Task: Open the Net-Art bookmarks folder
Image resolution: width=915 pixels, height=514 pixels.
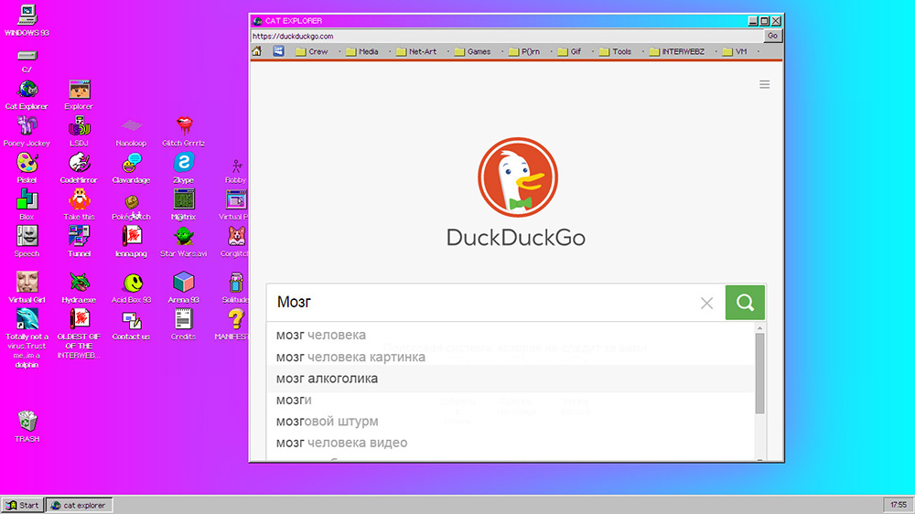Action: click(x=416, y=51)
